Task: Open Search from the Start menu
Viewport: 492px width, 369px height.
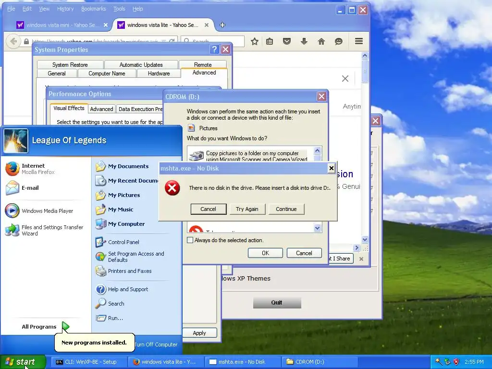Action: 110,304
